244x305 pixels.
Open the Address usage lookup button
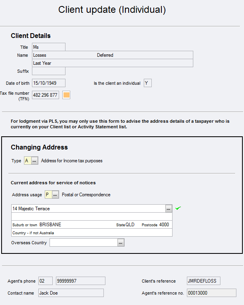click(56, 195)
